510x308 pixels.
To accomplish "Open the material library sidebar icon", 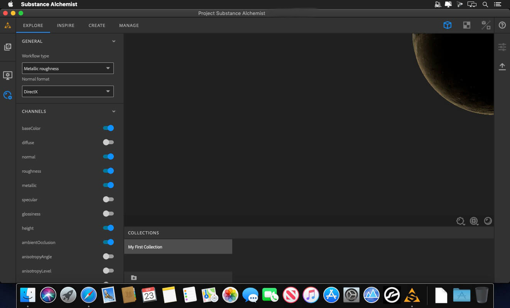I will (8, 47).
